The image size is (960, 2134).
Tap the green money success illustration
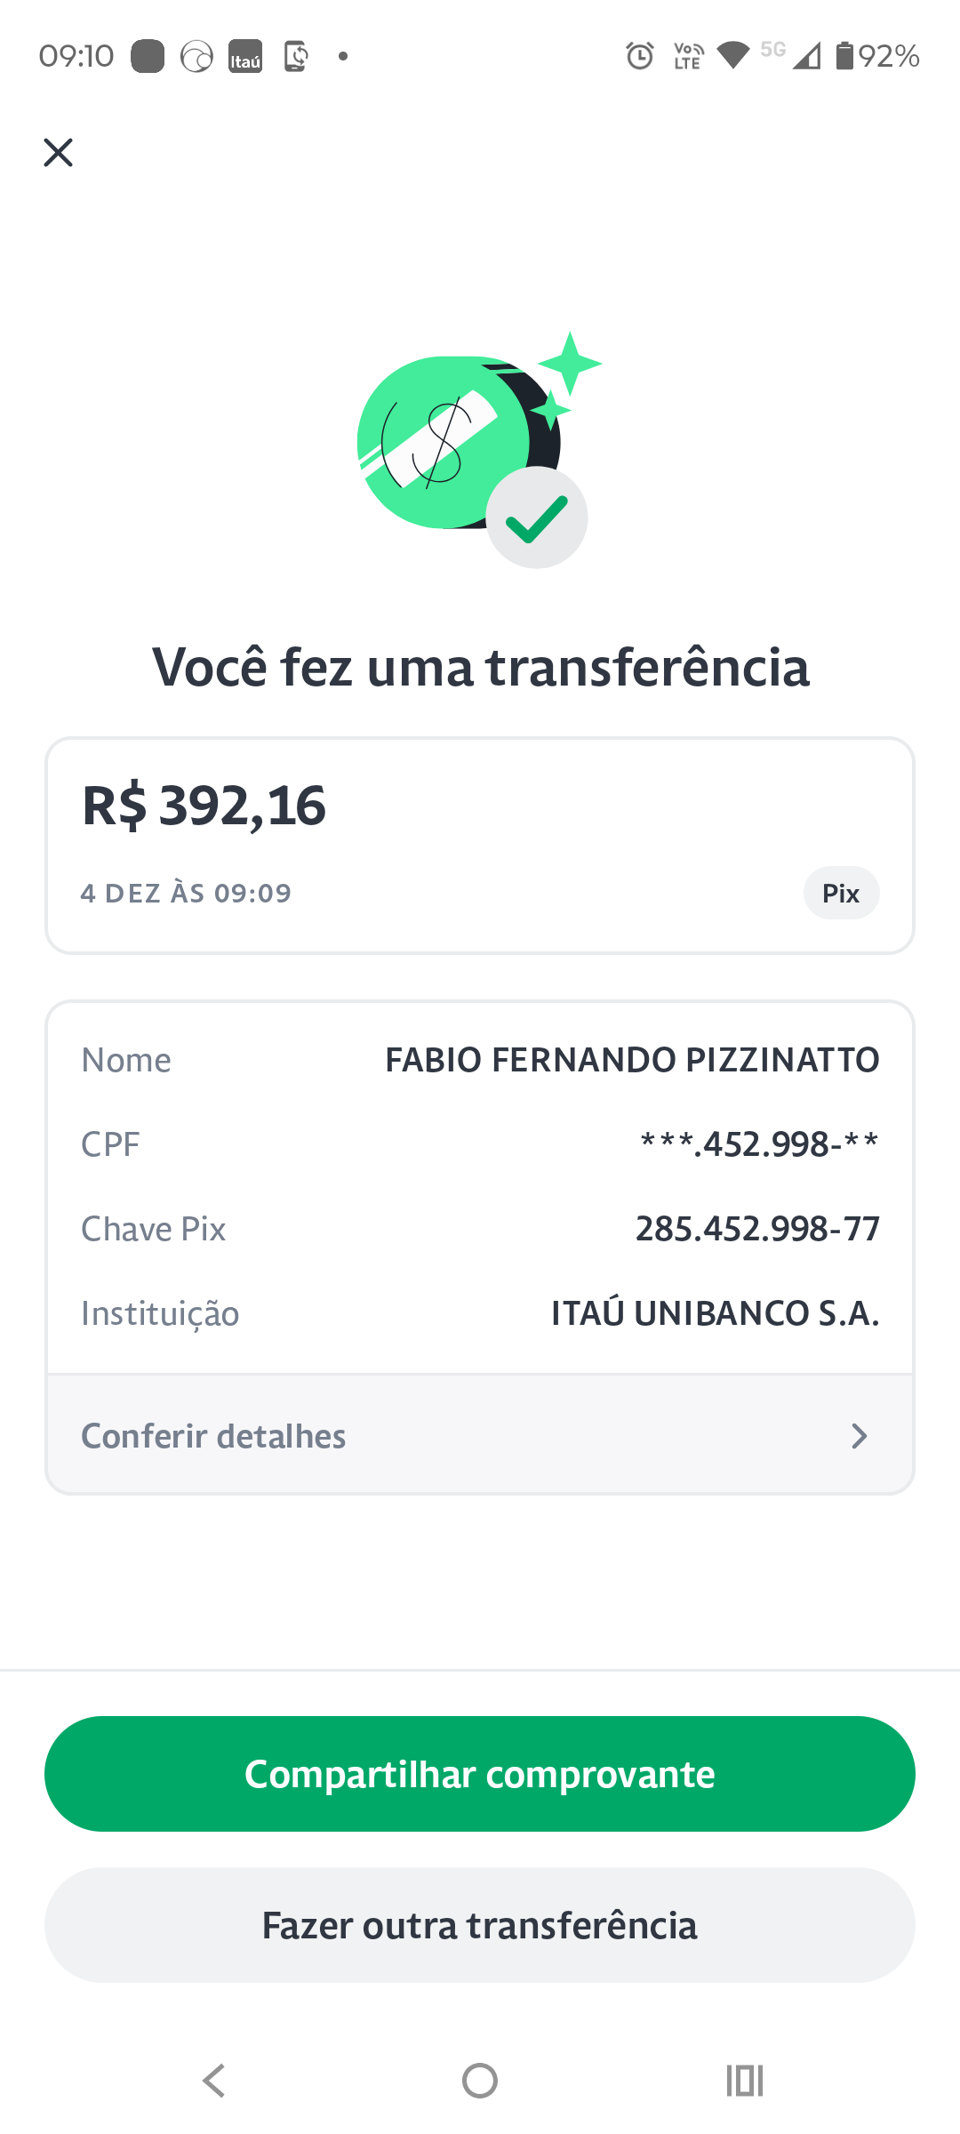pyautogui.click(x=473, y=449)
